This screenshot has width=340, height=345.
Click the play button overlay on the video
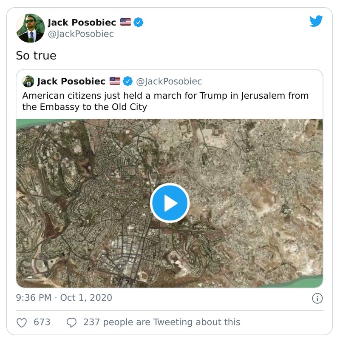(x=170, y=203)
